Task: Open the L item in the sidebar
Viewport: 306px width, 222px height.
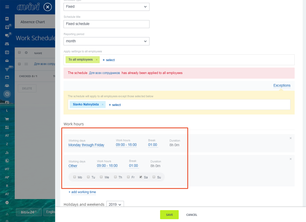Action: tap(7, 111)
